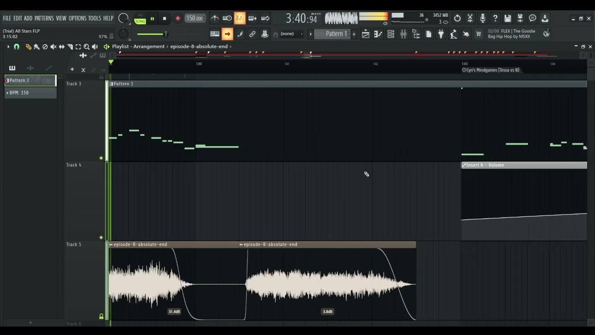595x335 pixels.
Task: Click the one-click audio recording microphone
Action: [x=483, y=18]
